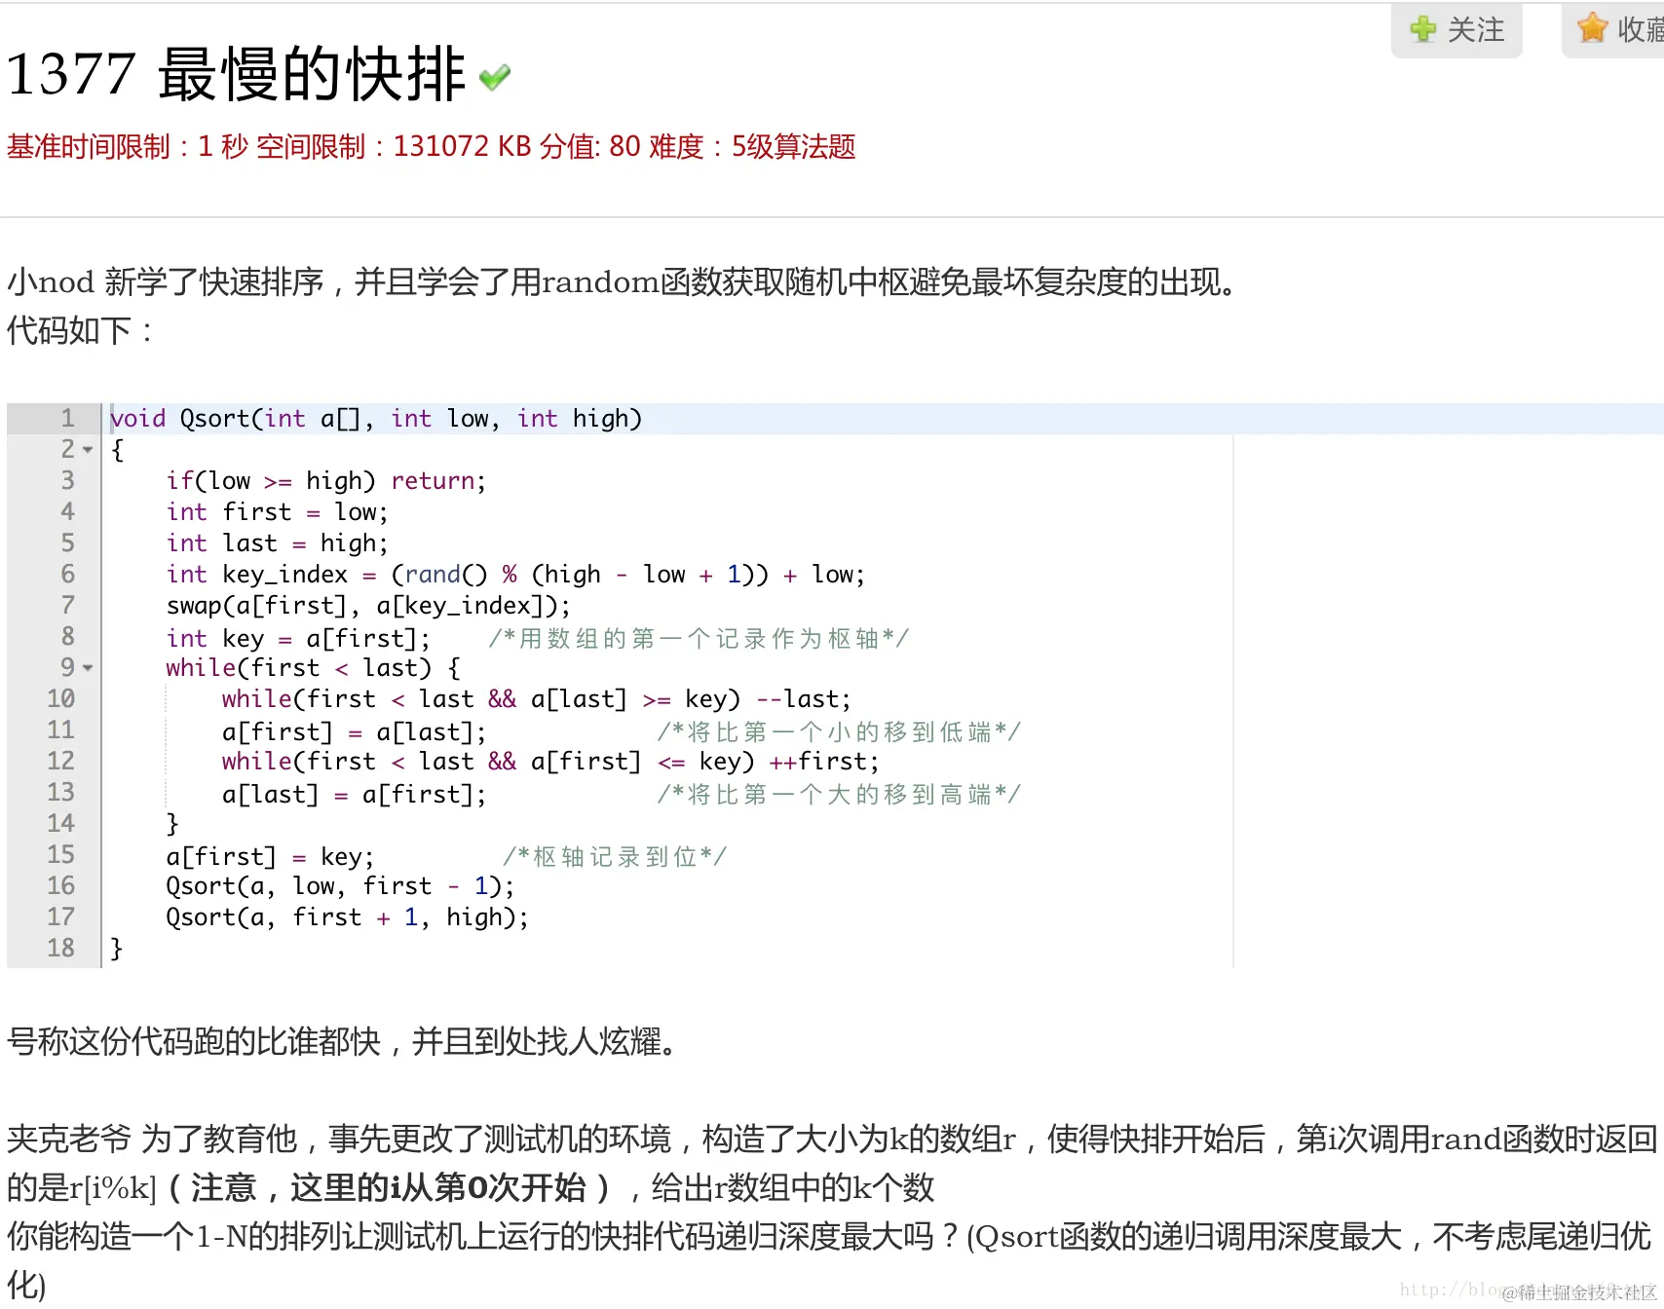
Task: Click comment '将比第一个小的移到低端'
Action: pos(839,732)
